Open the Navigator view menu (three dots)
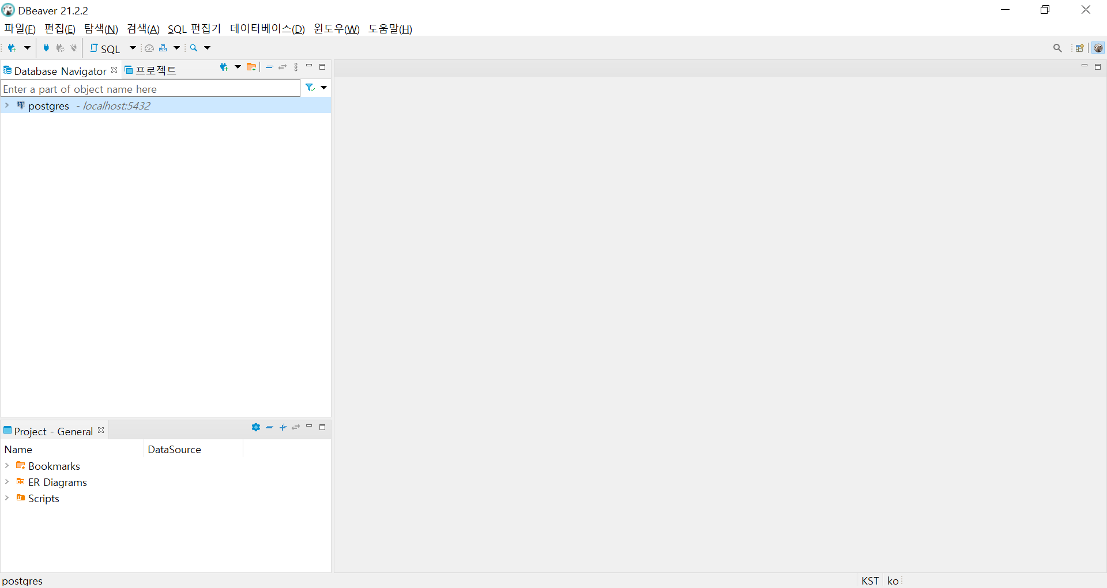Image resolution: width=1107 pixels, height=588 pixels. pos(296,67)
